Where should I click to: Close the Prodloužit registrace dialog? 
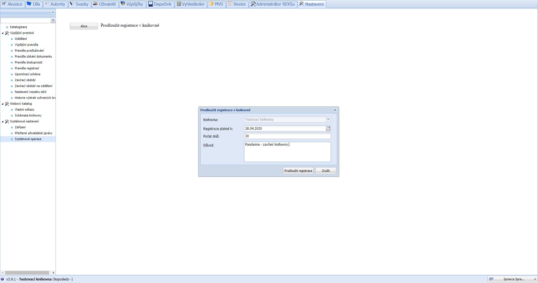tap(335, 110)
